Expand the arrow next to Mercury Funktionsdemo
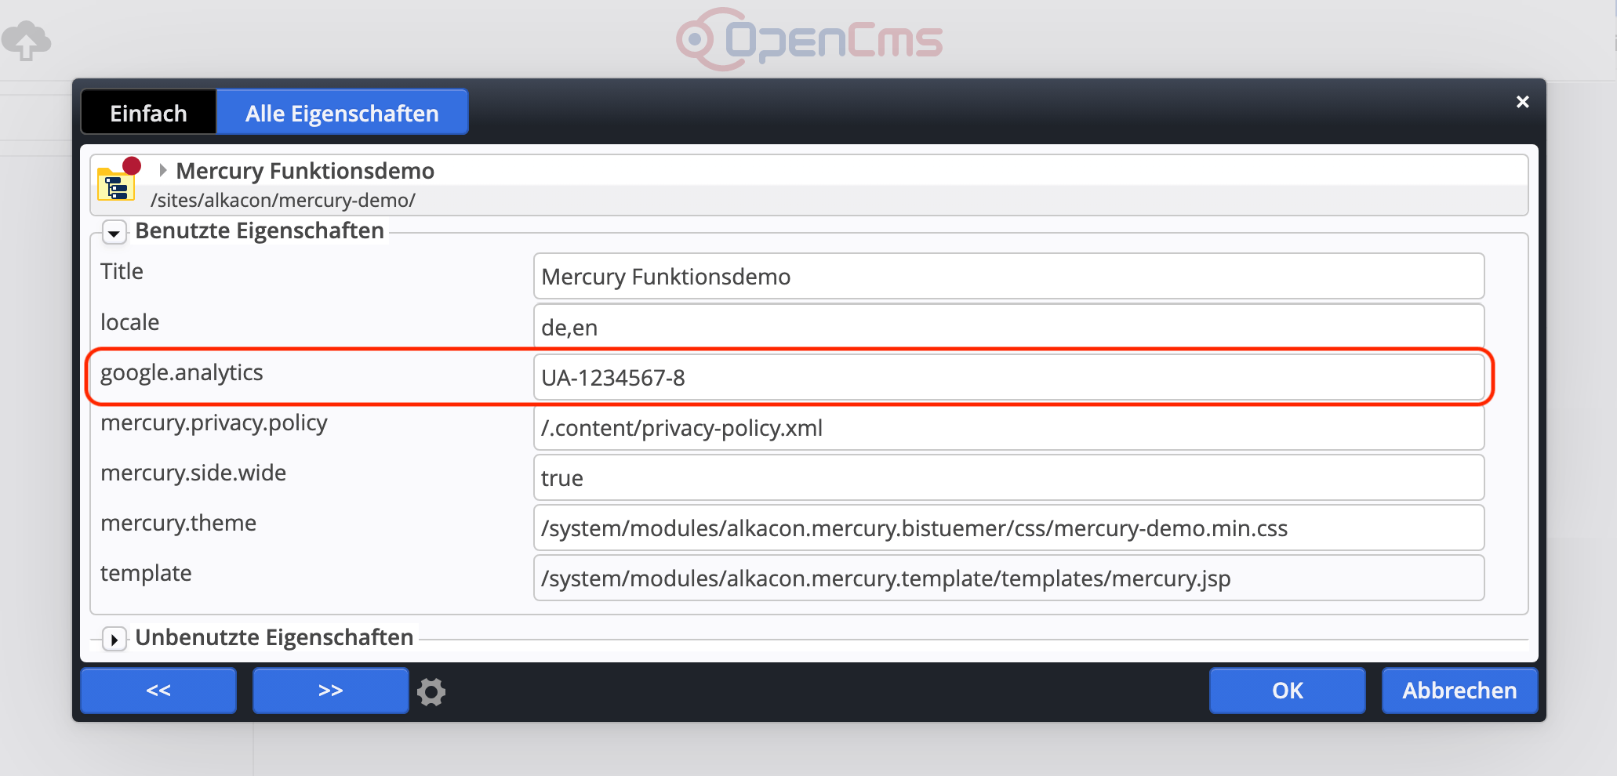Viewport: 1617px width, 776px height. click(x=164, y=169)
